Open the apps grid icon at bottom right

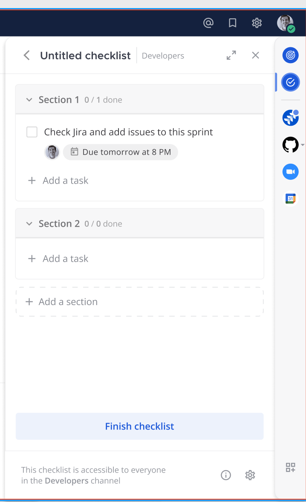(x=290, y=467)
